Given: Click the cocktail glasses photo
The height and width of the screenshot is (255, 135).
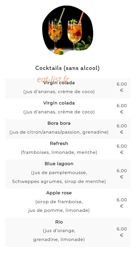Looking at the screenshot, I should click(68, 30).
